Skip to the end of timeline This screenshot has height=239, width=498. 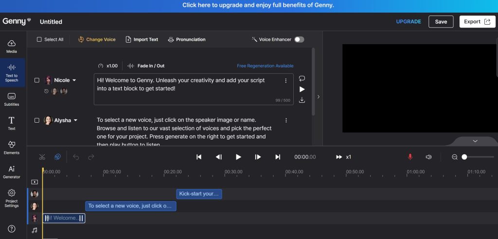pos(278,157)
